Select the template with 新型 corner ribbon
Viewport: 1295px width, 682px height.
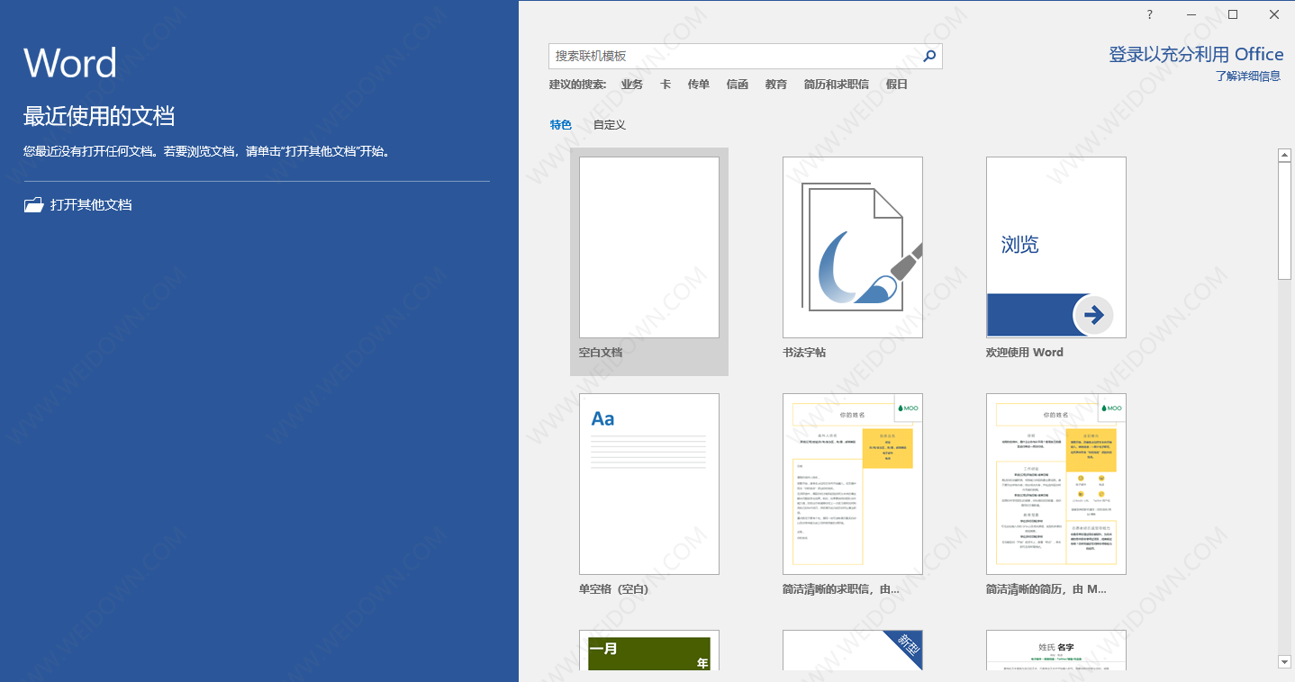pyautogui.click(x=853, y=651)
